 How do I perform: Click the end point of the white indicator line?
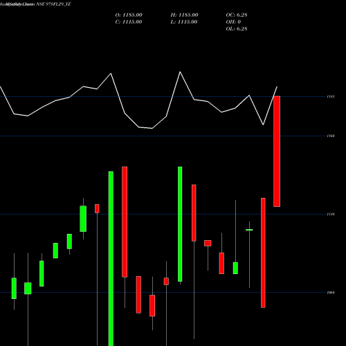[277, 86]
